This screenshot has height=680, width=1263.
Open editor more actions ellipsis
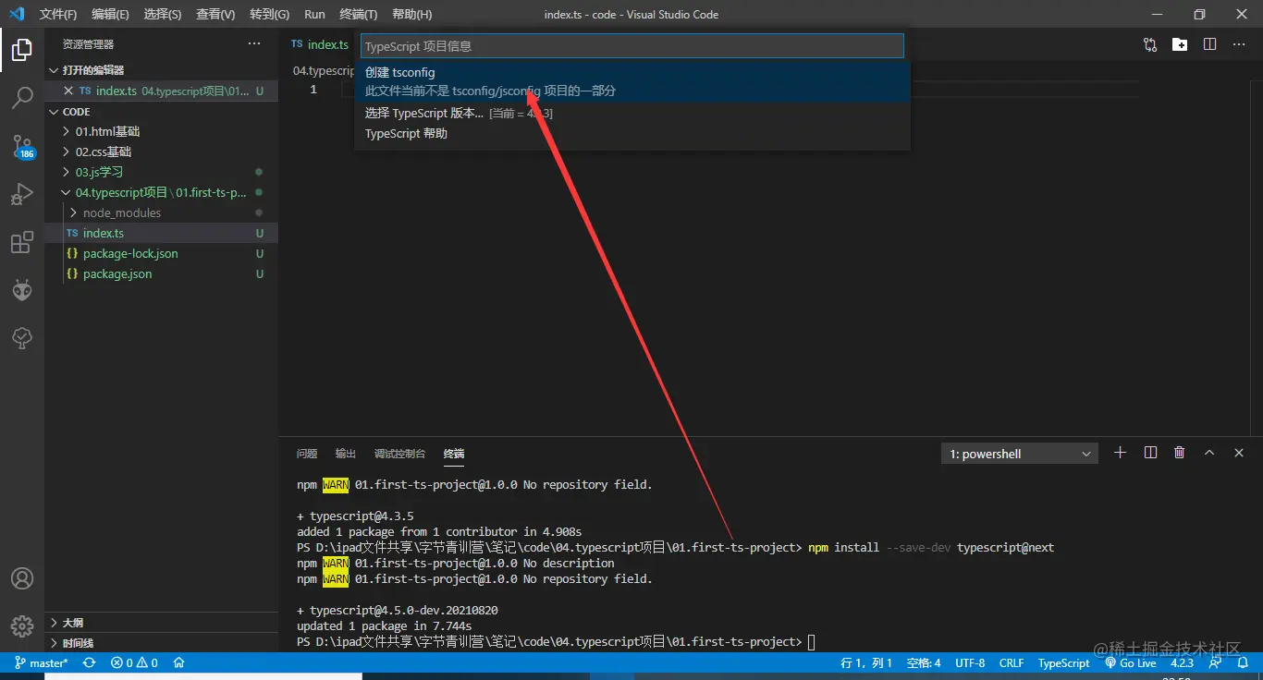pos(1239,43)
